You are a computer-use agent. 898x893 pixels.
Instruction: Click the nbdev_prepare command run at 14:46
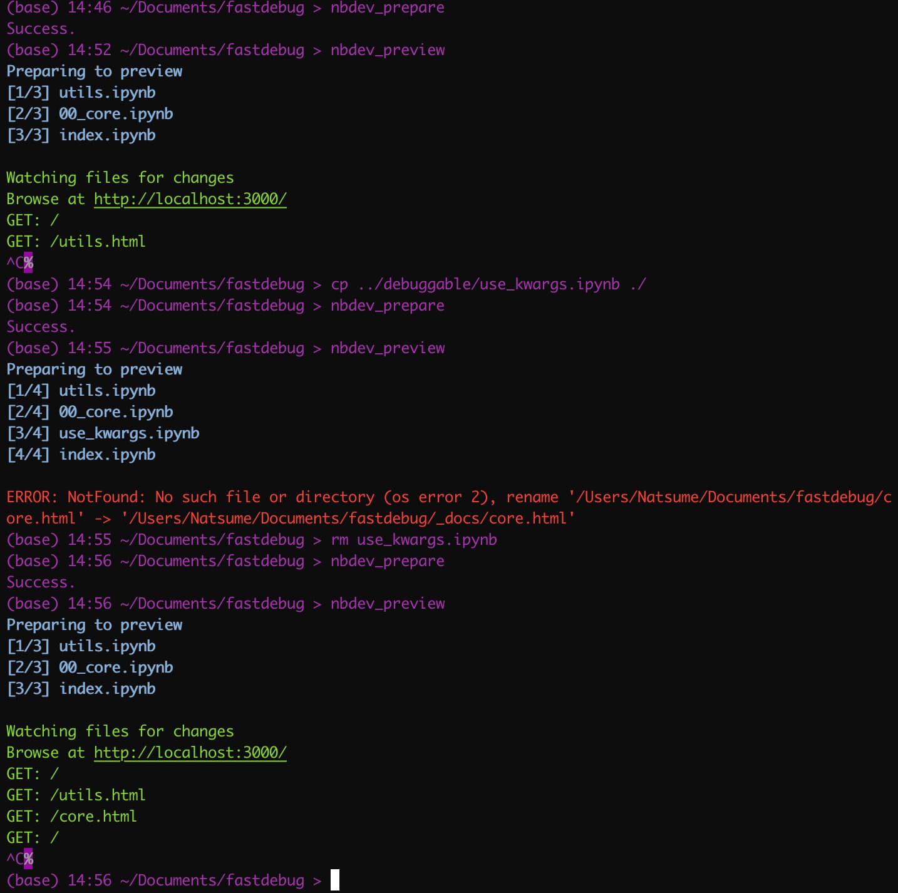point(387,8)
